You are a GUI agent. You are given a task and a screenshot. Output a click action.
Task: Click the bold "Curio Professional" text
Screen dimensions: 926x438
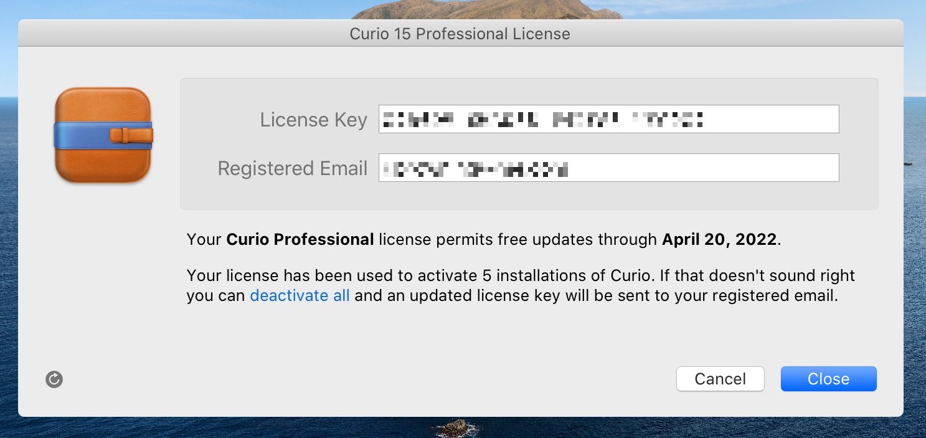pyautogui.click(x=300, y=240)
